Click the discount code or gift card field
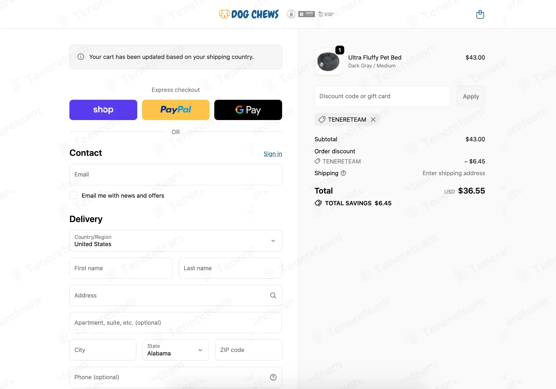 pos(383,96)
